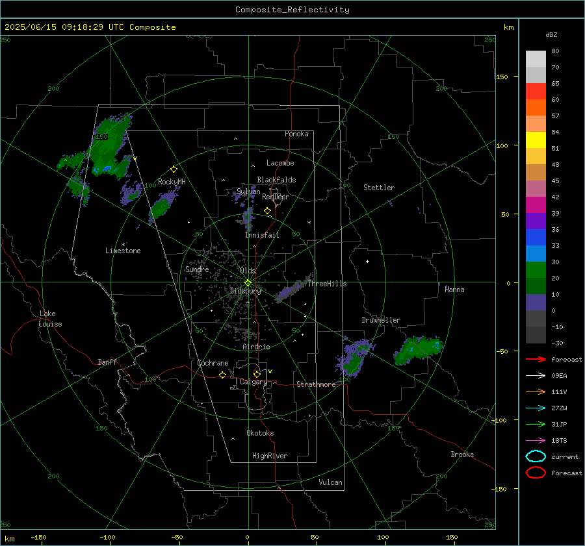
Task: Click the large green echo cluster in the northwest
Action: coord(109,147)
